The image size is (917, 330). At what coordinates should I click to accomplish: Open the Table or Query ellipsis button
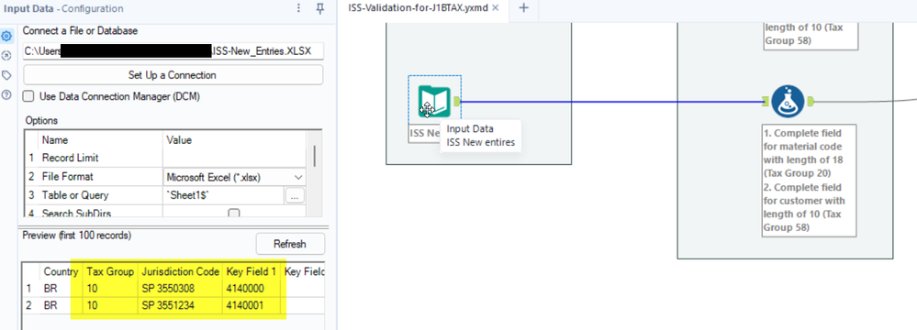(x=295, y=195)
